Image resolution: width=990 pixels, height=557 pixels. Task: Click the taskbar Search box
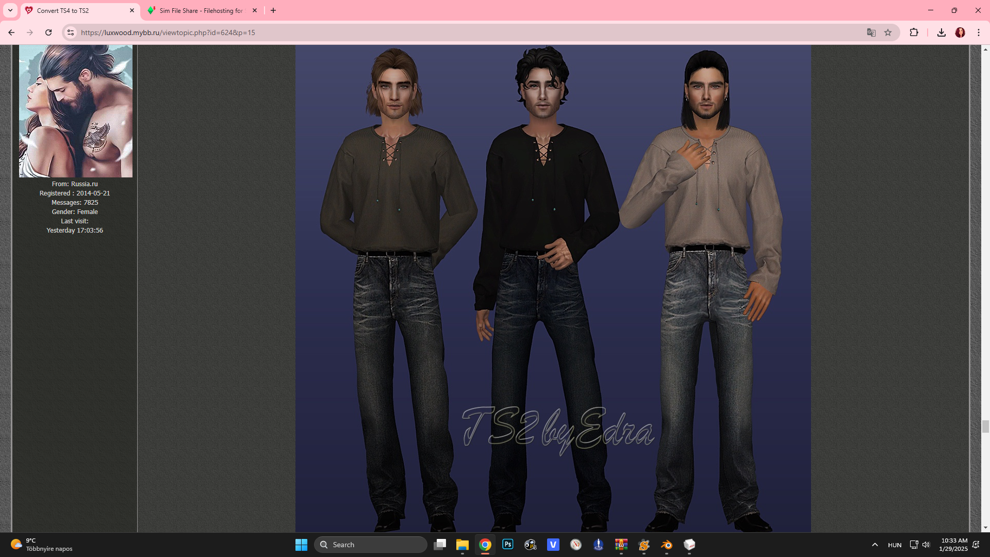[x=371, y=545]
